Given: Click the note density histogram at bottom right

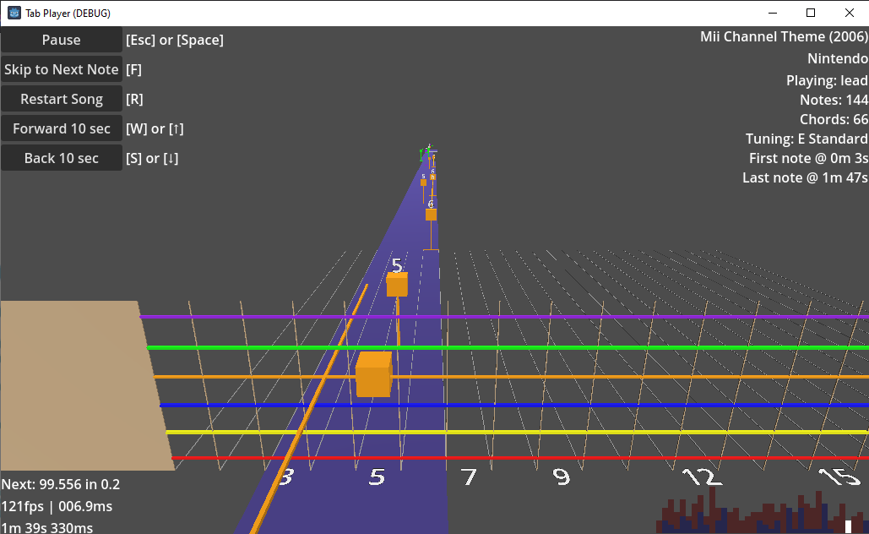Looking at the screenshot, I should pyautogui.click(x=762, y=511).
